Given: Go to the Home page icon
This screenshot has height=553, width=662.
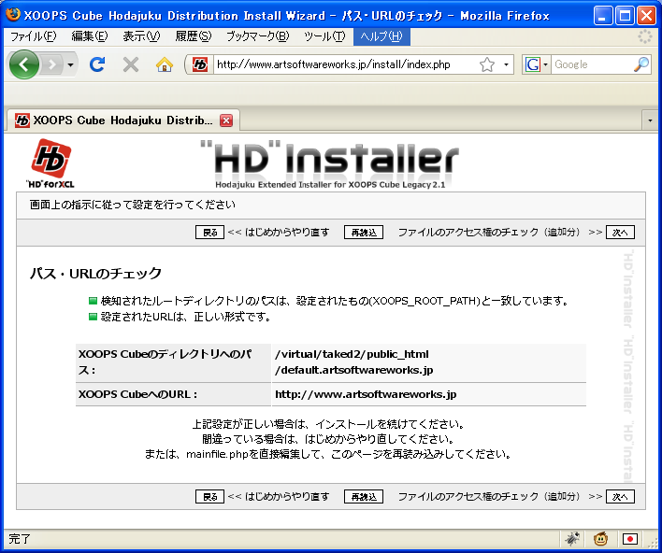Looking at the screenshot, I should coord(165,64).
